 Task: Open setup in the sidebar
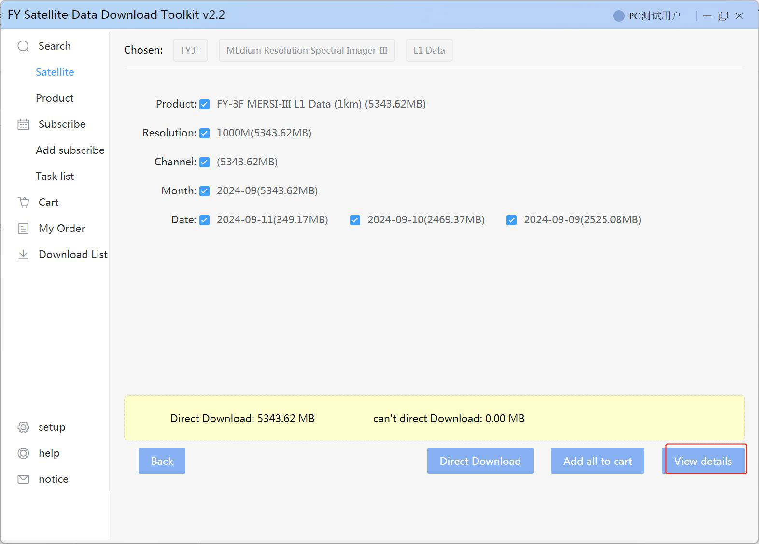coord(52,427)
